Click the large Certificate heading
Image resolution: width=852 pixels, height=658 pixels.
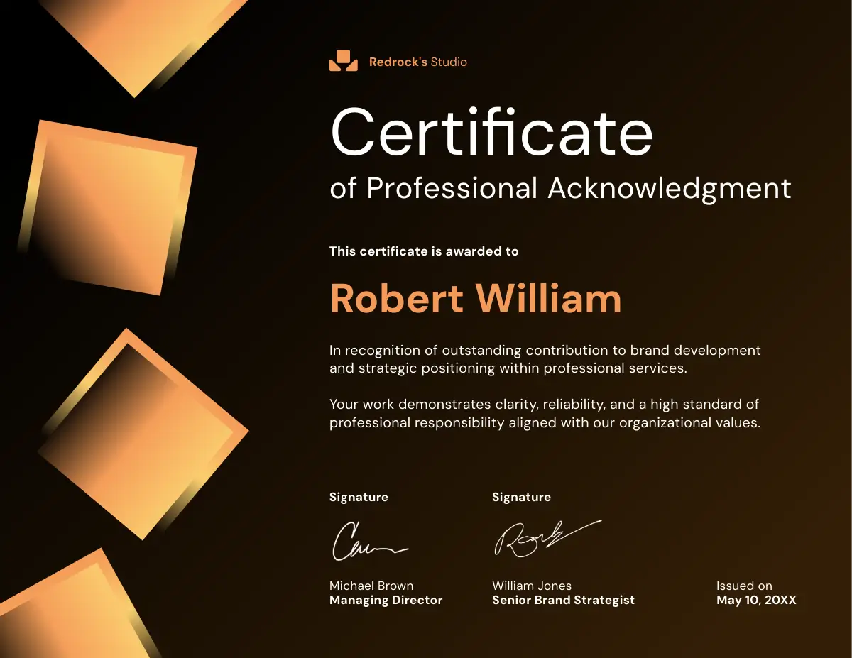[x=491, y=133]
